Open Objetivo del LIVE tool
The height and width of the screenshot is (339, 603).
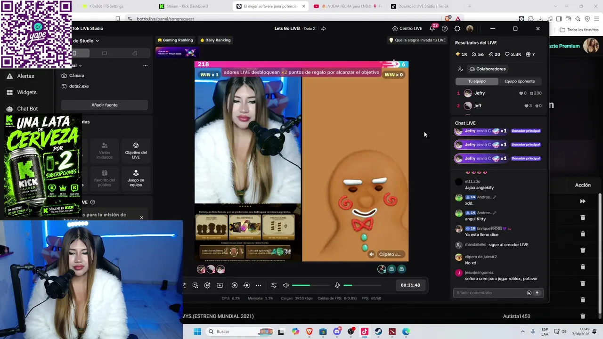click(x=136, y=151)
